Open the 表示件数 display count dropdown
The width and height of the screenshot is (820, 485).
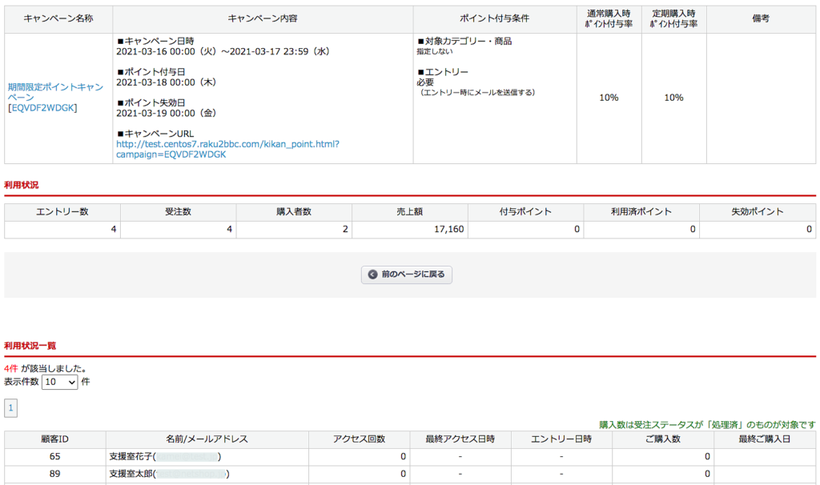tap(60, 382)
